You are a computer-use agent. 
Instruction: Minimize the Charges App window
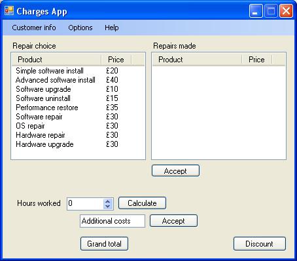256,10
